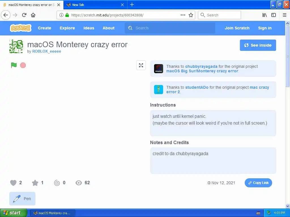Click Sign in link
Image resolution: width=290 pixels, height=217 pixels.
click(265, 28)
